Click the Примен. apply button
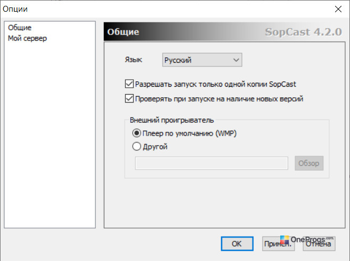The width and height of the screenshot is (350, 261). coord(278,243)
